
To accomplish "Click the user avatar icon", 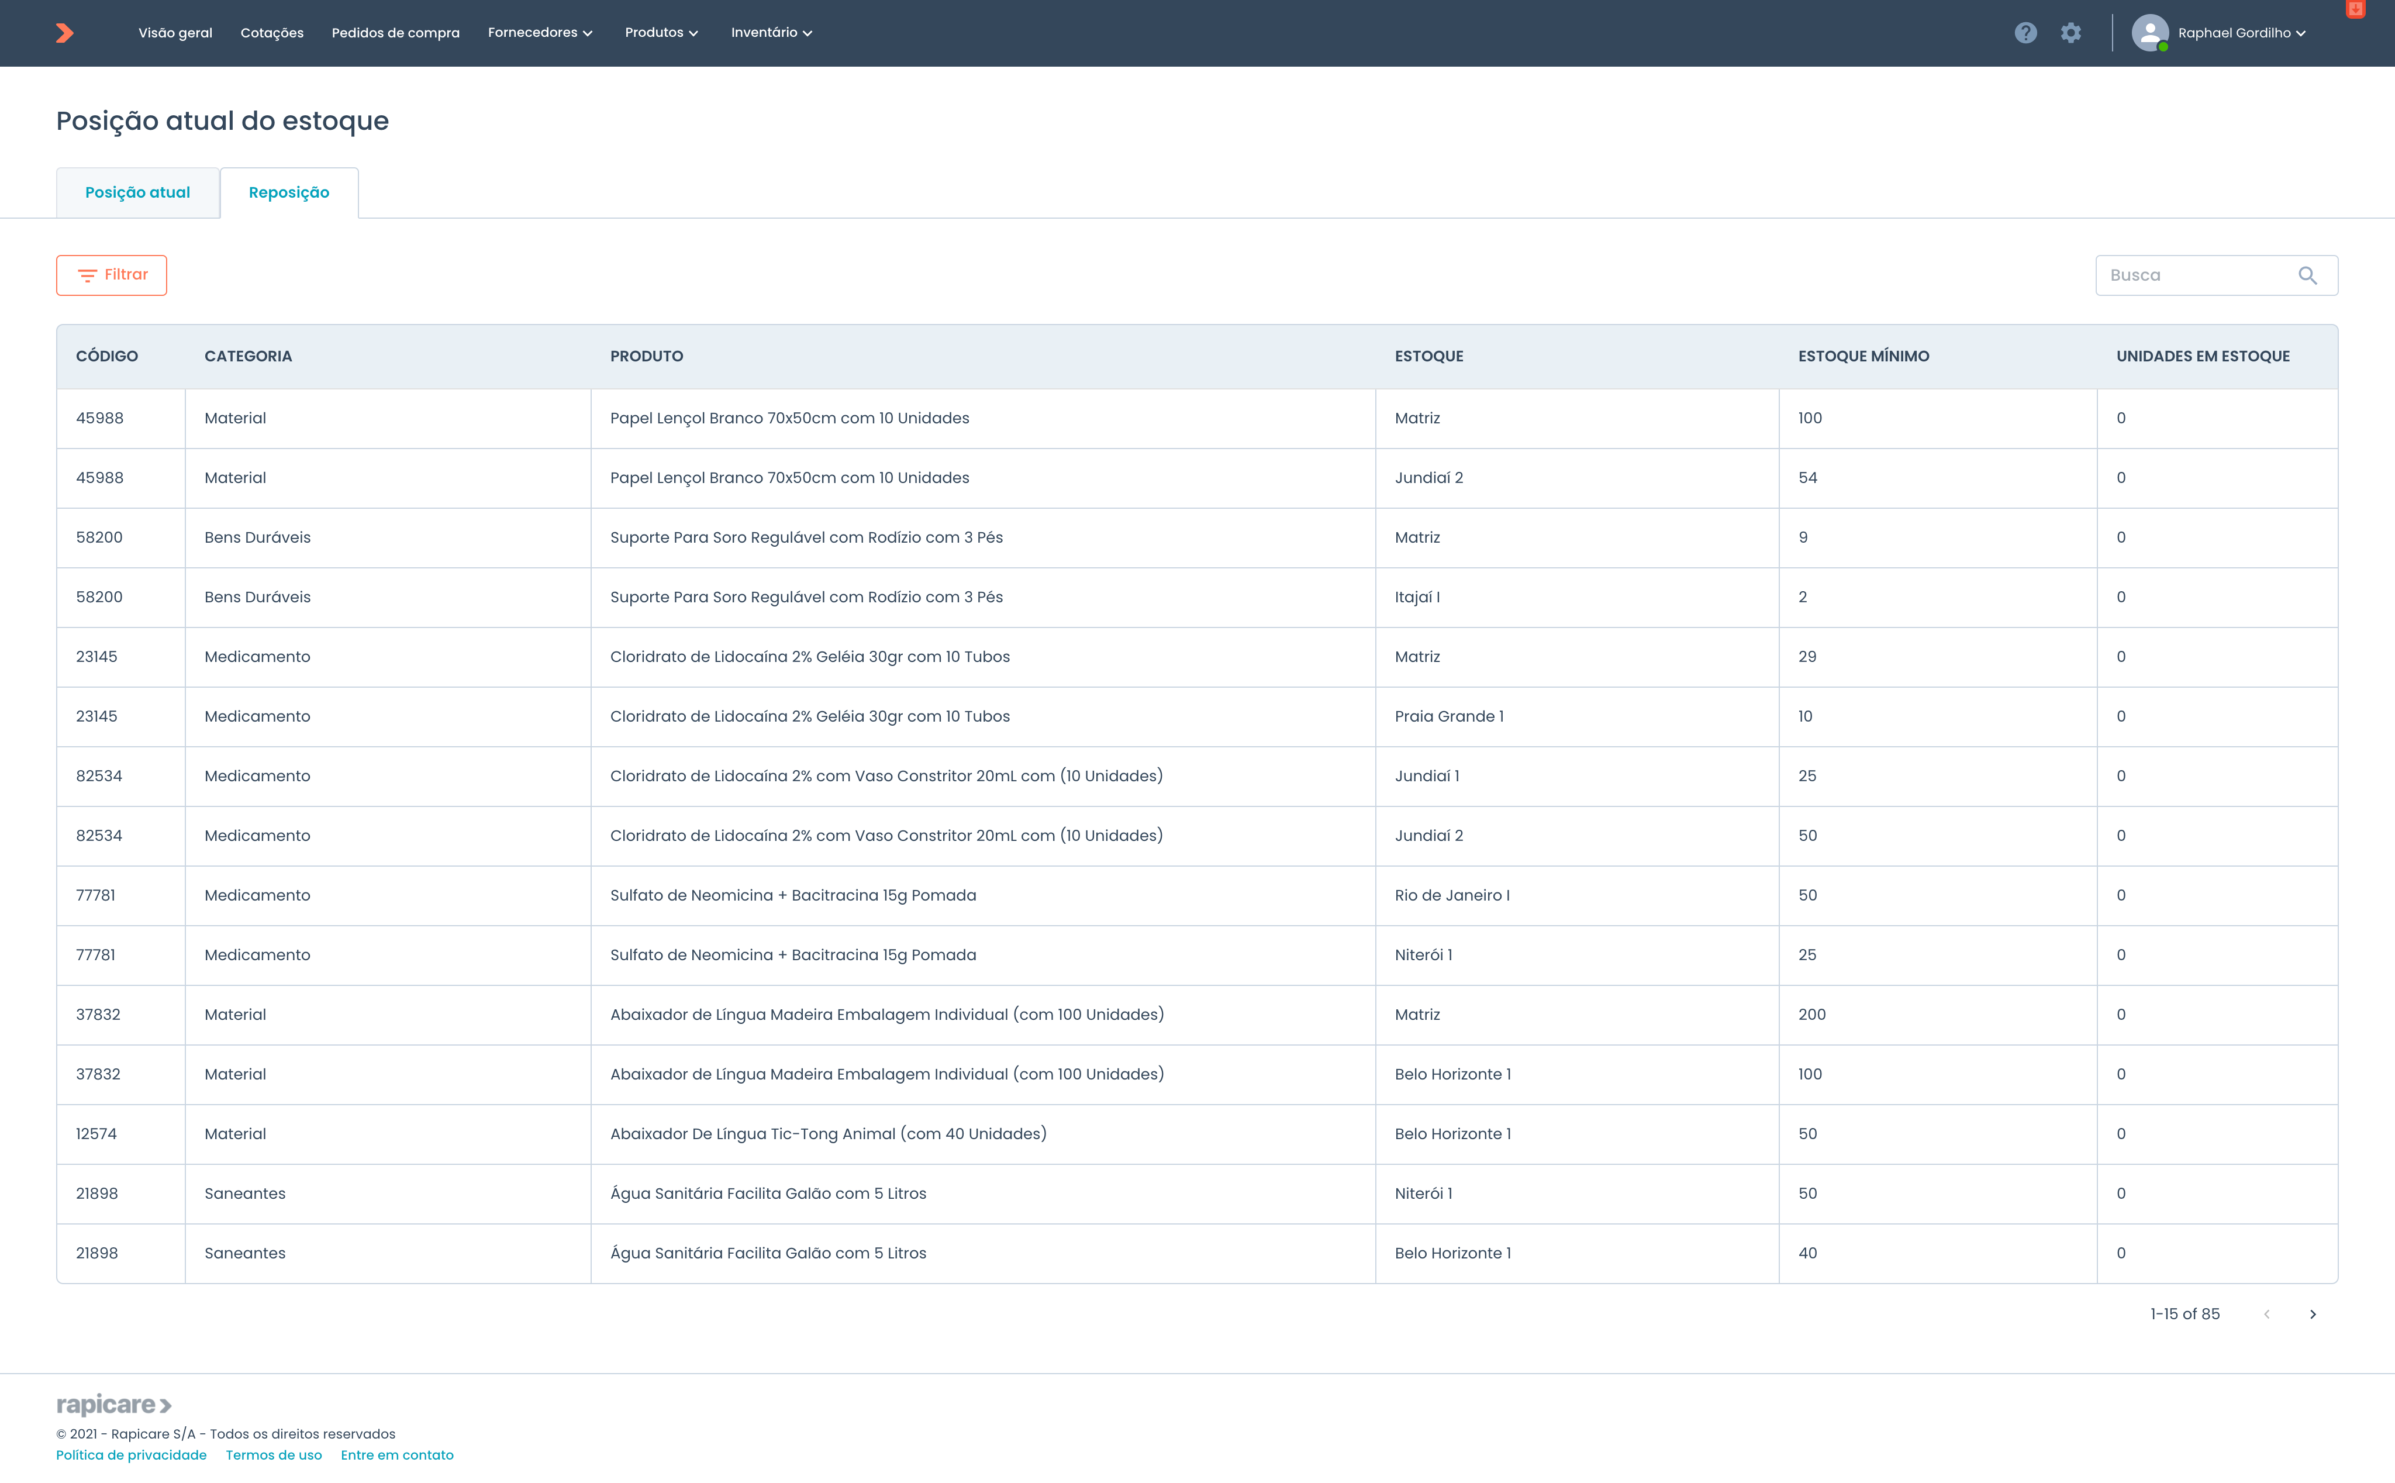I will (x=2149, y=33).
